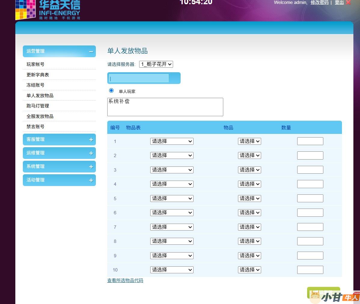Viewport: 360px width, 304px height.
Task: Open the server dropdown showing 1_栀子花开
Action: 156,64
